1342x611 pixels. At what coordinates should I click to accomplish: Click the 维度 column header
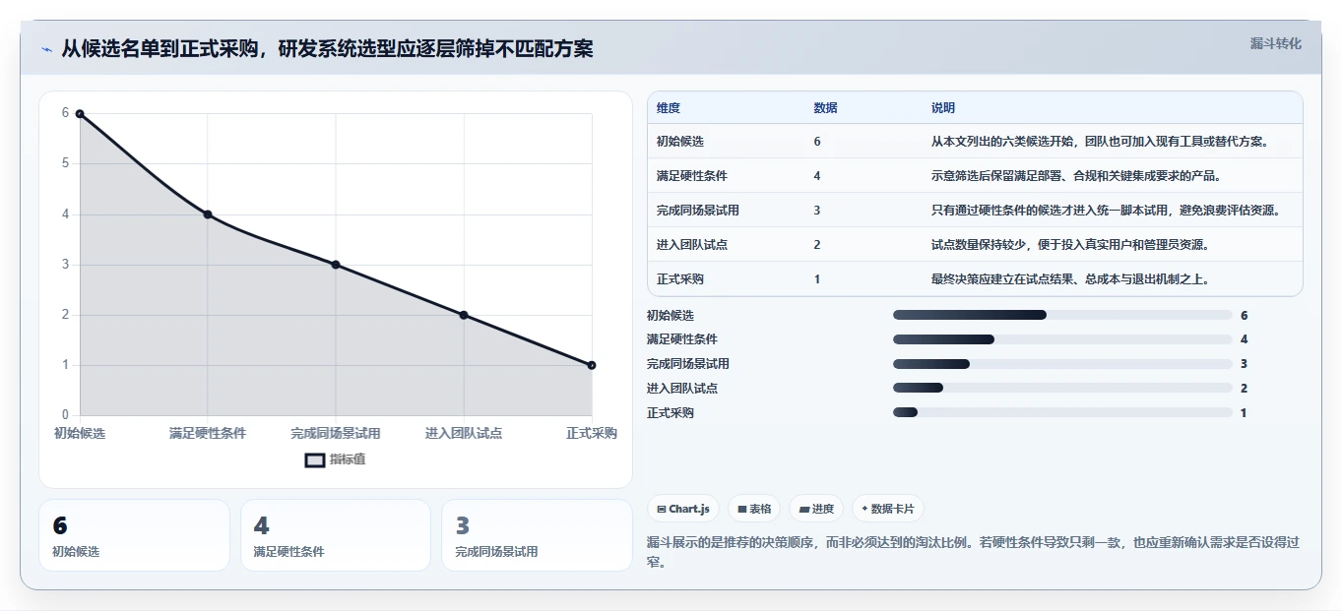[x=669, y=108]
